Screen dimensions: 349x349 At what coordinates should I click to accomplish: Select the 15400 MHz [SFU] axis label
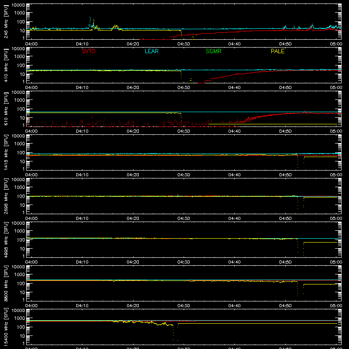[x=6, y=327]
